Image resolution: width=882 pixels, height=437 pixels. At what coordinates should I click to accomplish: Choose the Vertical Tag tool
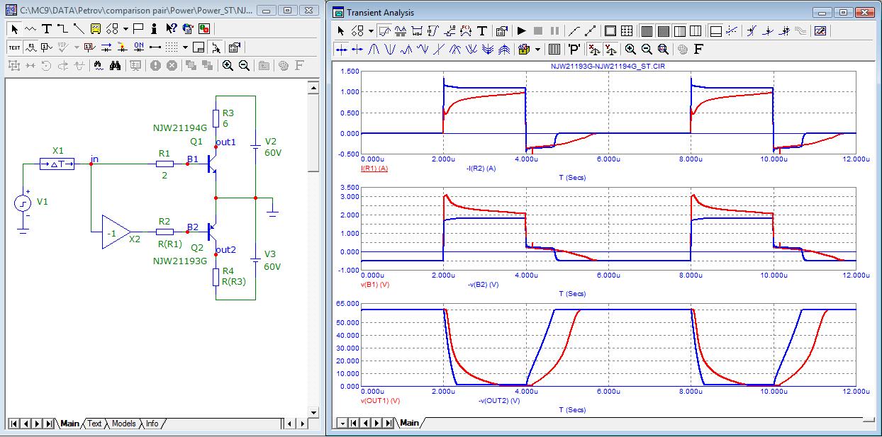(x=433, y=31)
